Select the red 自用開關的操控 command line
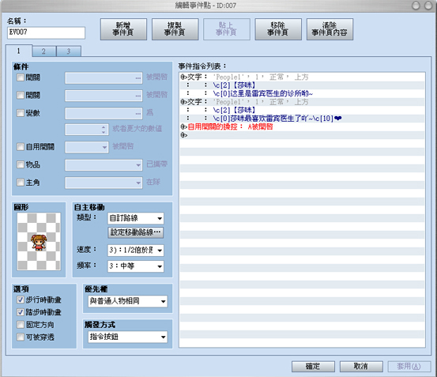The height and width of the screenshot is (377, 437). click(303, 126)
